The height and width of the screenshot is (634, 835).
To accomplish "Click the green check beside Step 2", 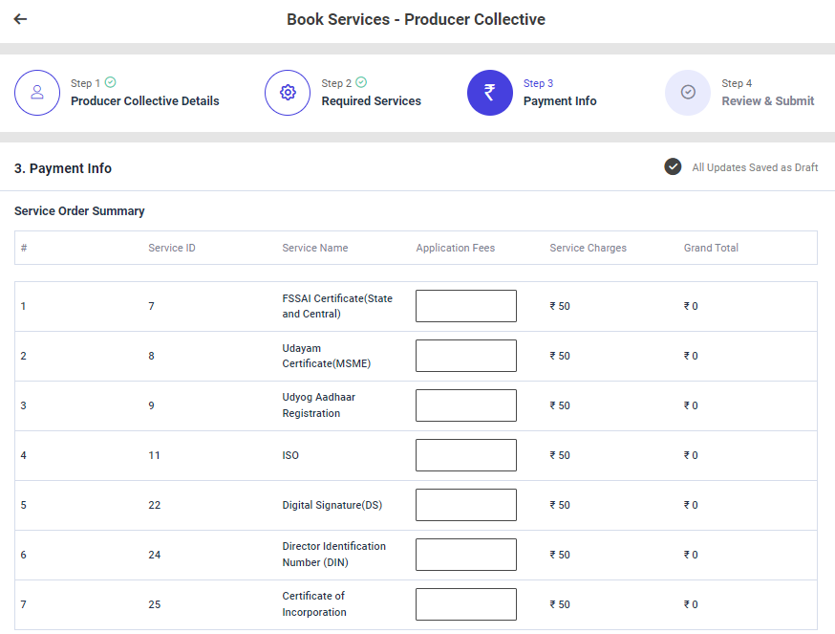I will (361, 83).
